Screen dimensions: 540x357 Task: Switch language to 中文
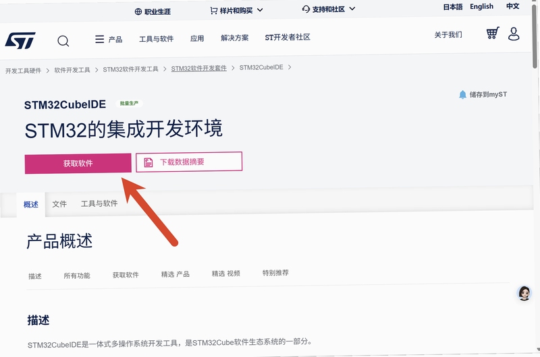[512, 6]
